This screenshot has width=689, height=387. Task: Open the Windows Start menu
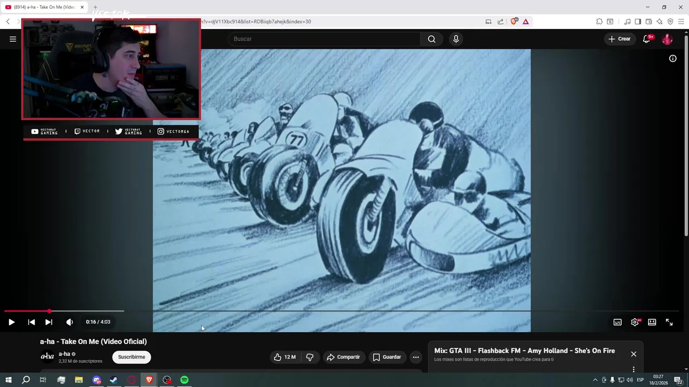[9, 380]
